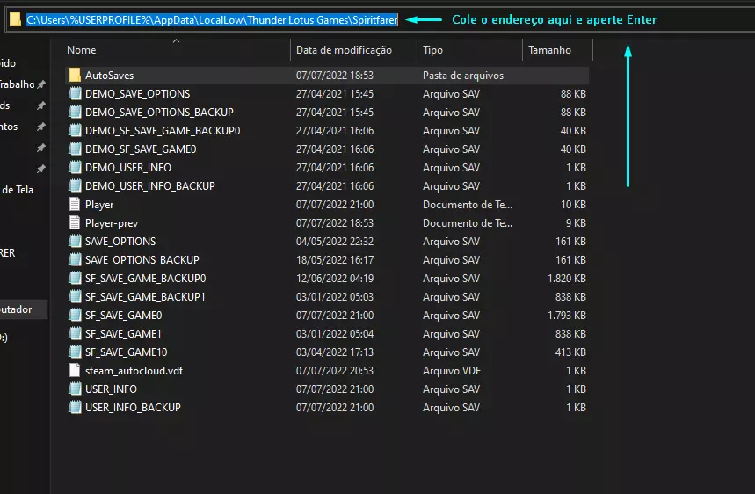Select the SF_SAVE_GAME0 file icon
Viewport: 755px width, 494px height.
75,316
